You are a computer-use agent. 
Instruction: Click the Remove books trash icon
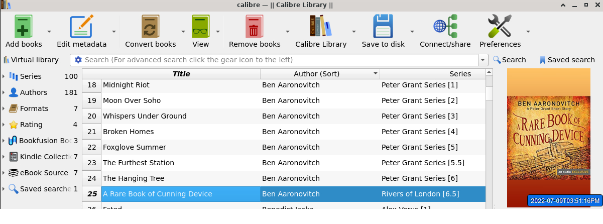pyautogui.click(x=254, y=27)
